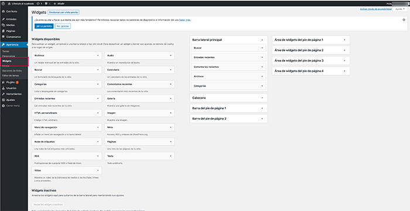Click the Medios media icon
The image size is (410, 211).
(3, 25)
